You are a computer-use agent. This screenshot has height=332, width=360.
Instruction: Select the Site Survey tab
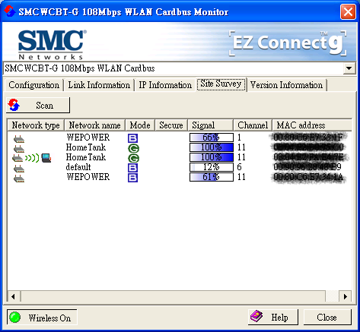221,84
